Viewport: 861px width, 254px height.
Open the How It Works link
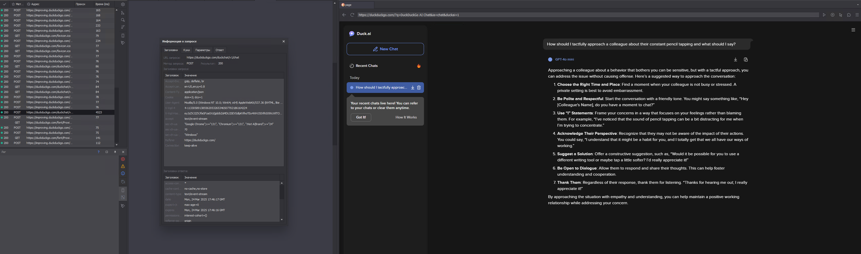(406, 117)
